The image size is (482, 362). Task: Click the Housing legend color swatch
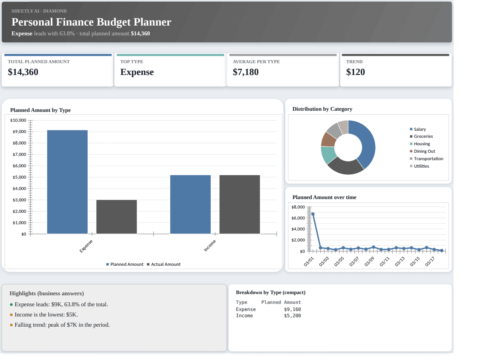point(411,144)
